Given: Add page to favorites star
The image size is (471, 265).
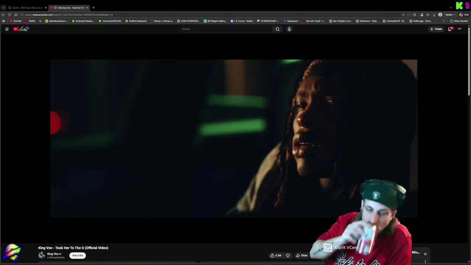Looking at the screenshot, I should coord(408,15).
